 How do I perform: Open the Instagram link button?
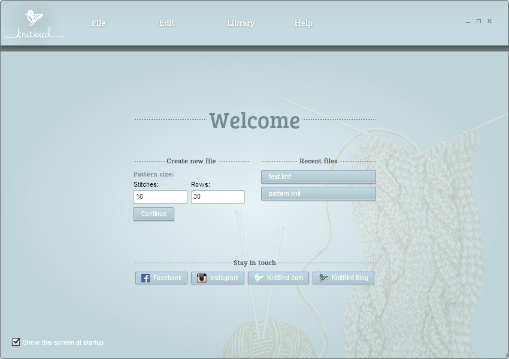click(217, 278)
